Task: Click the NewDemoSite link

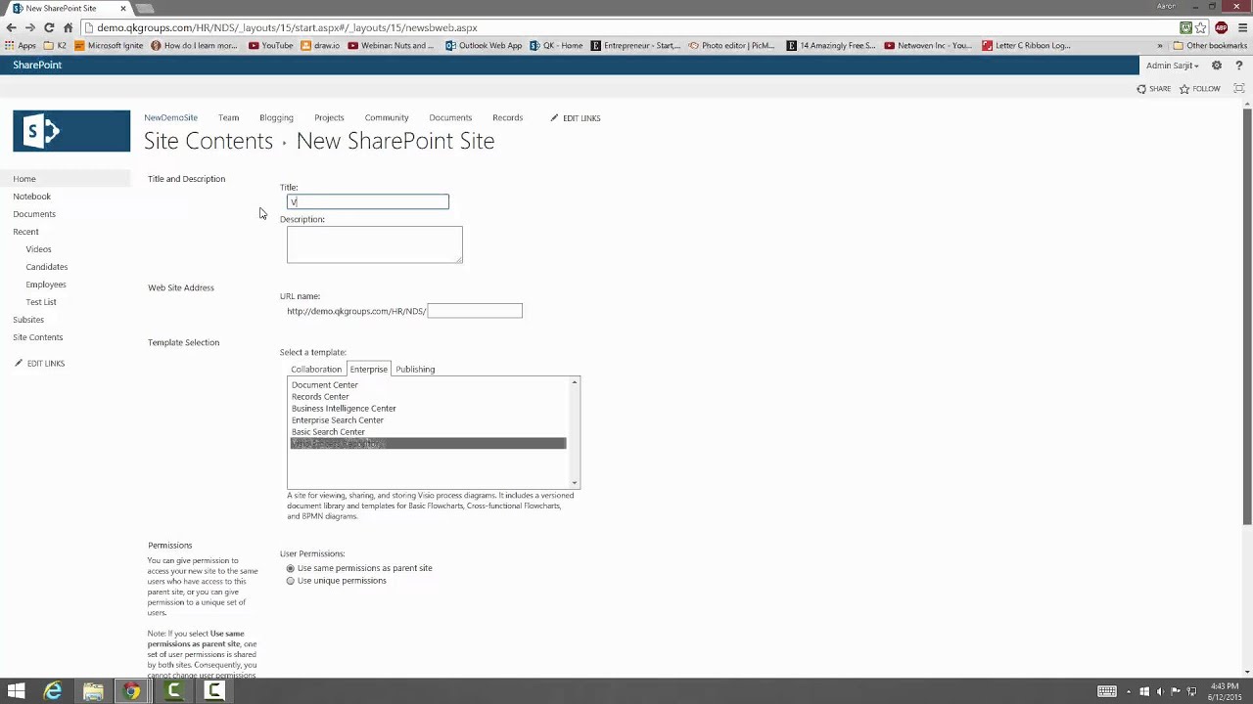Action: (x=170, y=117)
